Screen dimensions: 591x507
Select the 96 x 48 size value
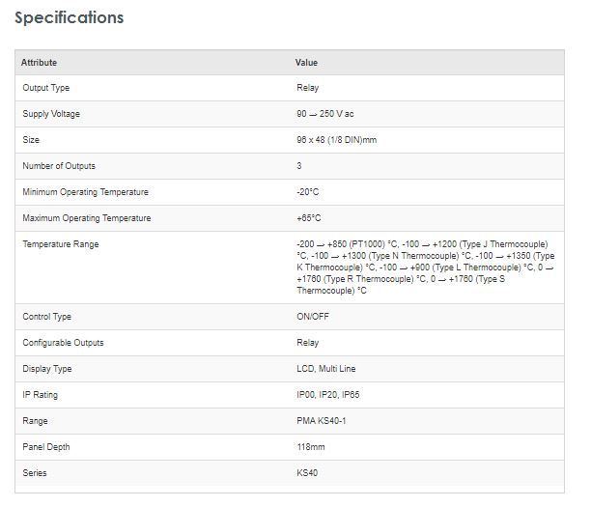click(x=336, y=140)
